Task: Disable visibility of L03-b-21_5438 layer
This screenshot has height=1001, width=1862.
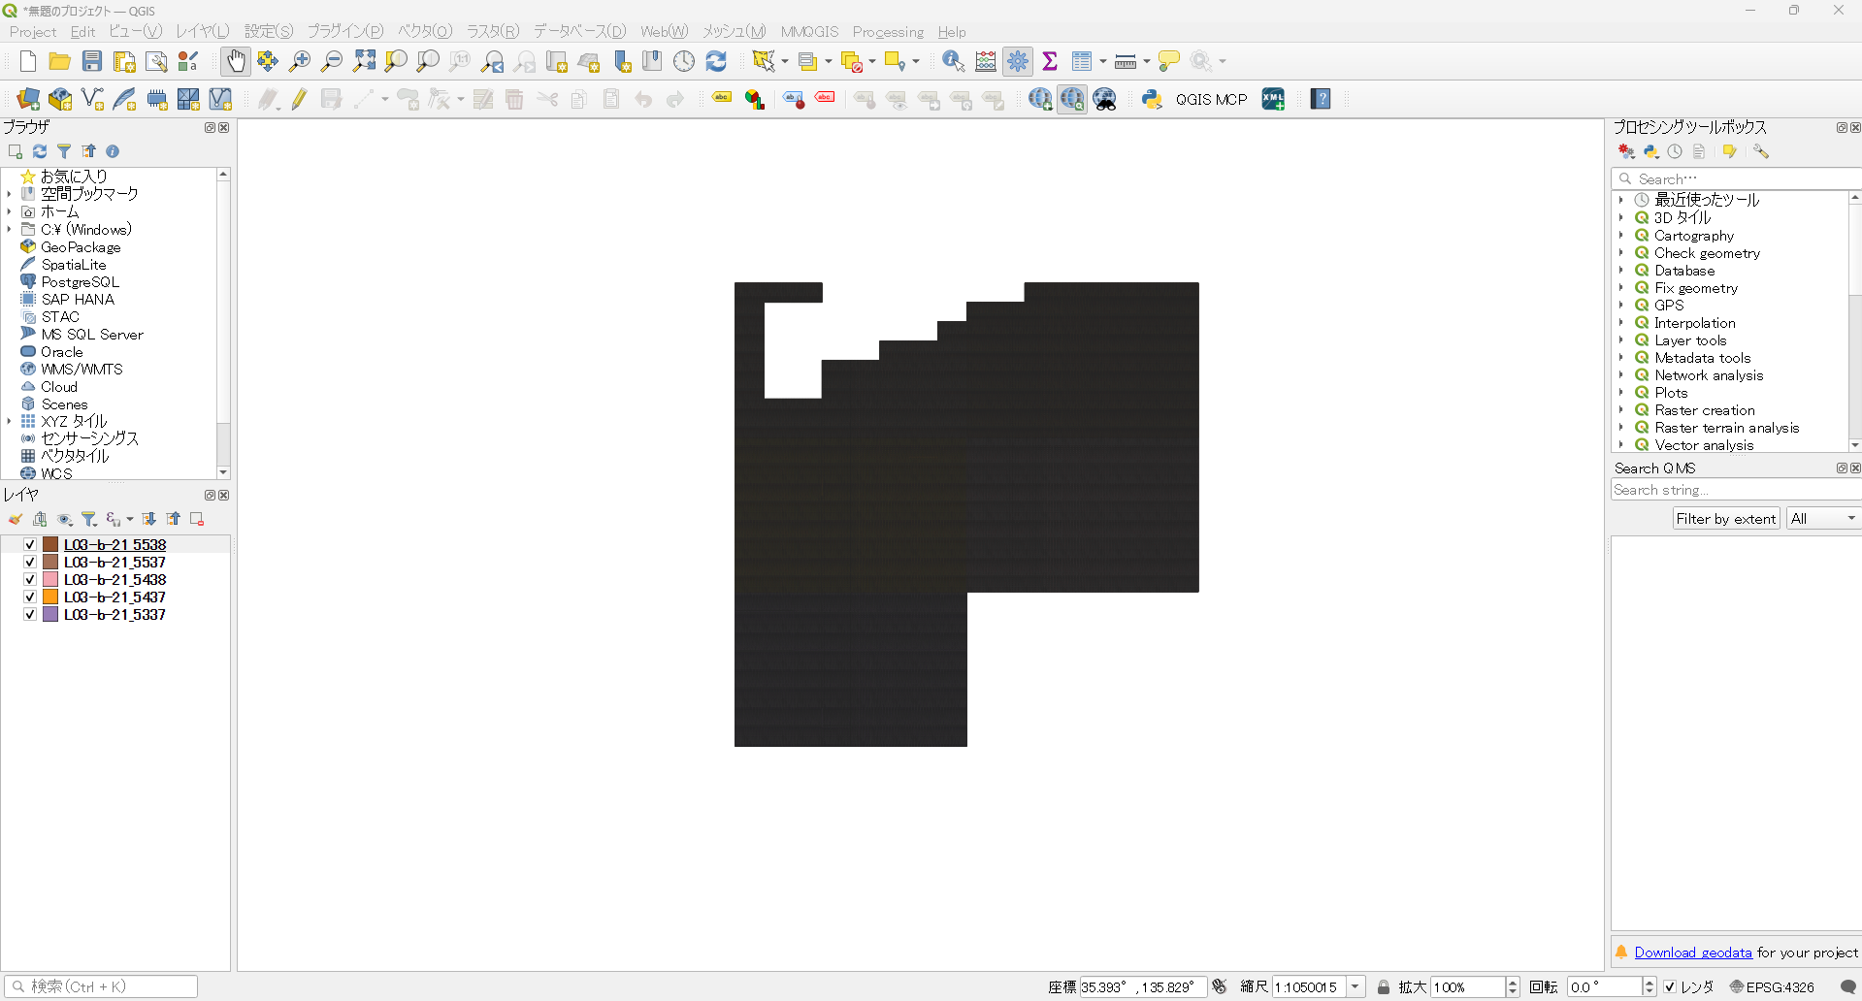Action: tap(29, 579)
